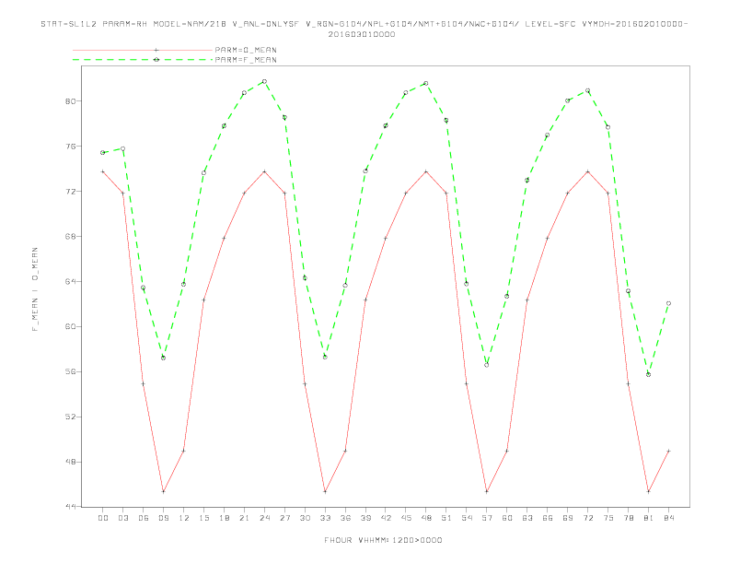Viewport: 729px width, 564px height.
Task: Click the green F_MEAN marker at hour 84
Action: (x=668, y=303)
